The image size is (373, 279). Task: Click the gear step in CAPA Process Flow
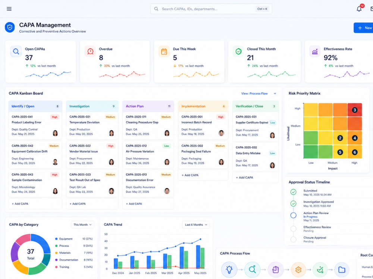(x=298, y=269)
